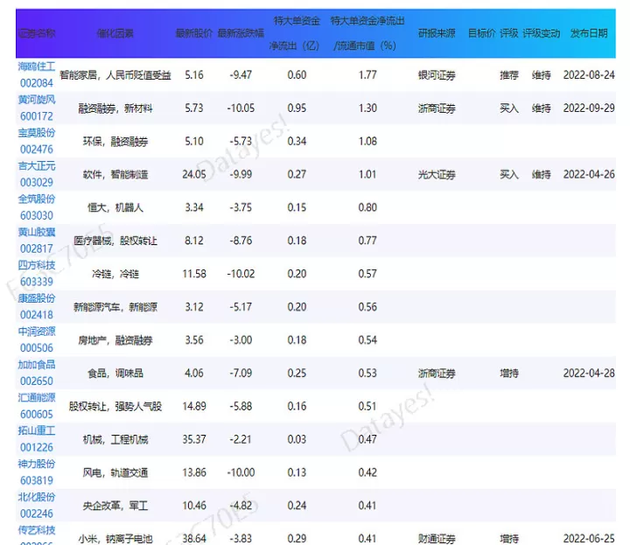The width and height of the screenshot is (630, 545).
Task: Open stock link 四方科技 603339
Action: pyautogui.click(x=37, y=274)
